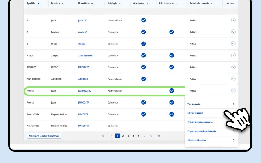Go to page 2
This screenshot has height=163, width=261.
123,136
